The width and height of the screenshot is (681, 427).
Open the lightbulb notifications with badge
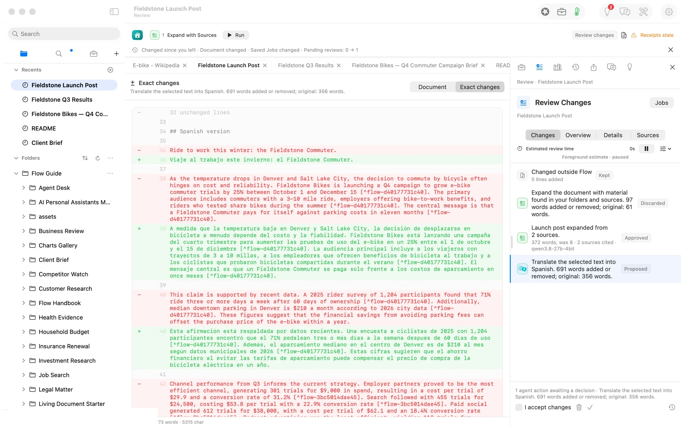pyautogui.click(x=608, y=12)
